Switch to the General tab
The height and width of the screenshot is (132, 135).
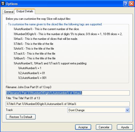tap(9, 12)
